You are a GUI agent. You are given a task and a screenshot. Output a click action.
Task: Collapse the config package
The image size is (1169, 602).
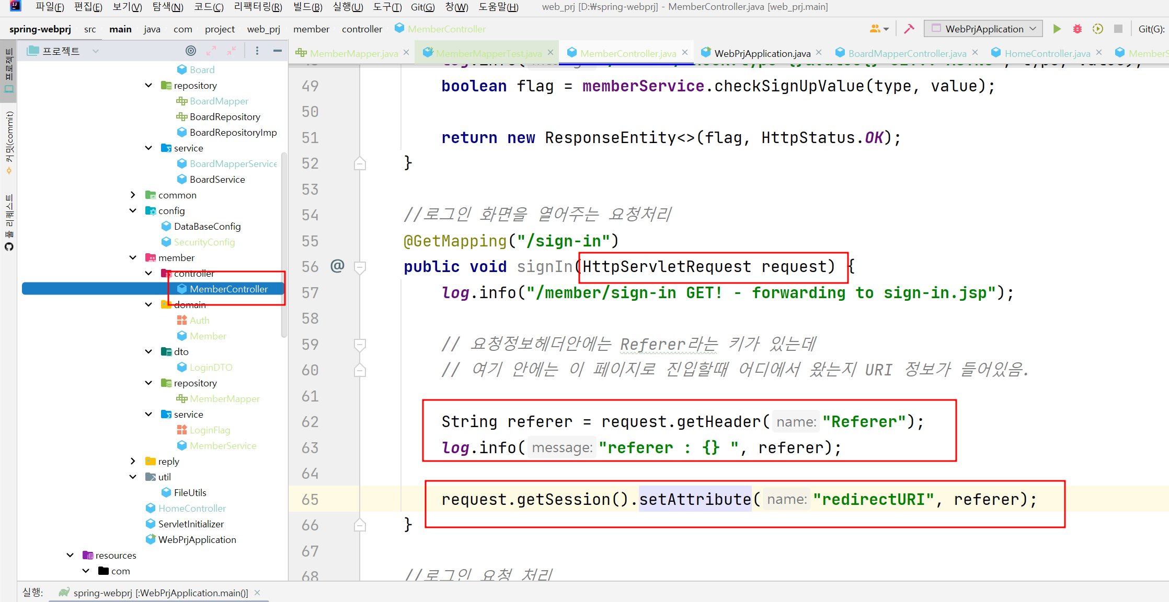tap(133, 210)
